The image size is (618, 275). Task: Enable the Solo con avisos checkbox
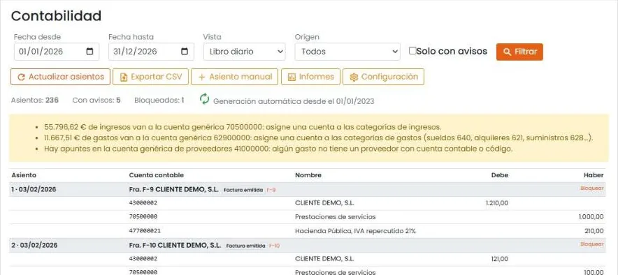[x=412, y=51]
